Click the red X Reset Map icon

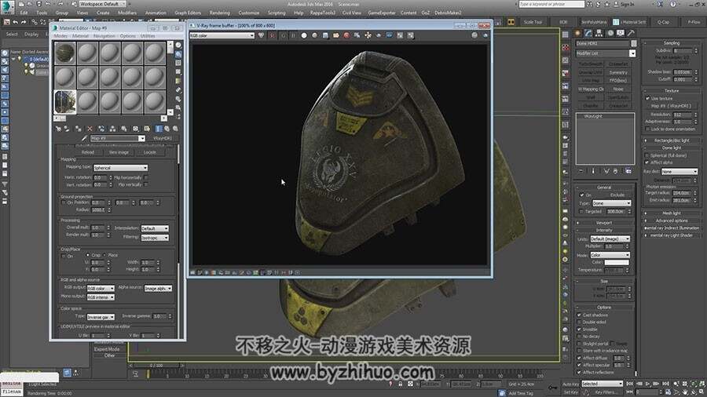point(90,129)
